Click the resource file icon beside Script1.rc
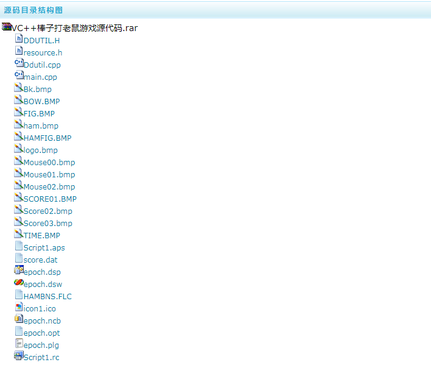This screenshot has width=431, height=365. [18, 356]
